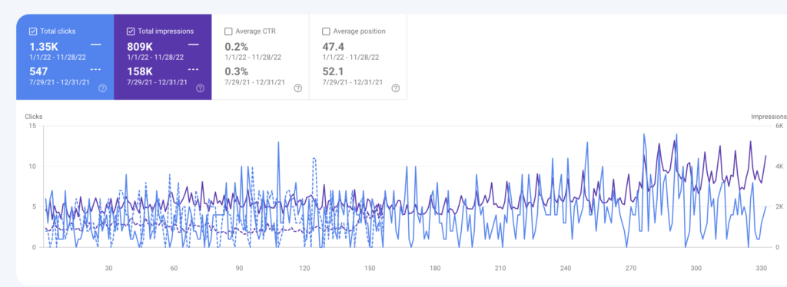Click the 150 tick on the x-axis

pos(370,269)
